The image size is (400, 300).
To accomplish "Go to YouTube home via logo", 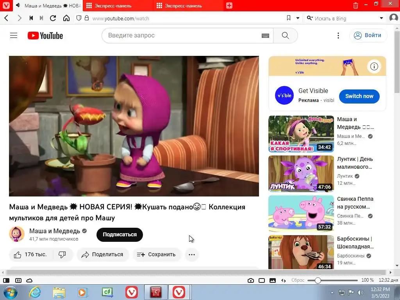I will pos(45,36).
